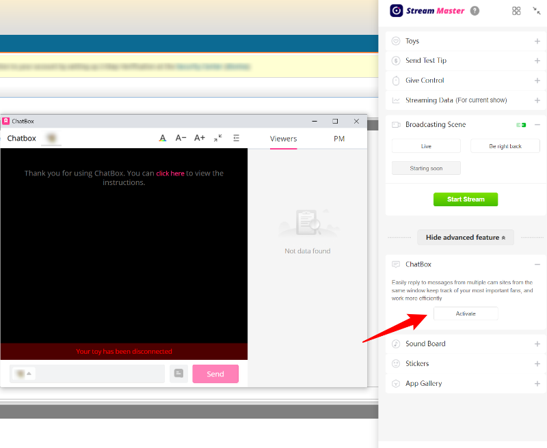Expand the App Gallery section
The image size is (547, 448).
pos(537,384)
